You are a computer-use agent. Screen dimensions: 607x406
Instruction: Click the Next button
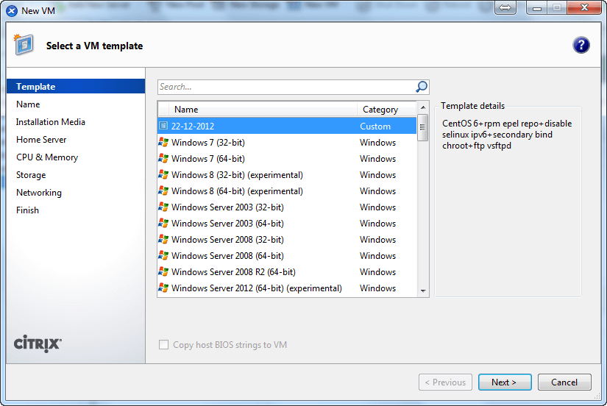(x=505, y=382)
